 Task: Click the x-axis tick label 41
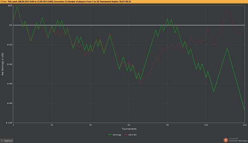pyautogui.click(x=90, y=125)
